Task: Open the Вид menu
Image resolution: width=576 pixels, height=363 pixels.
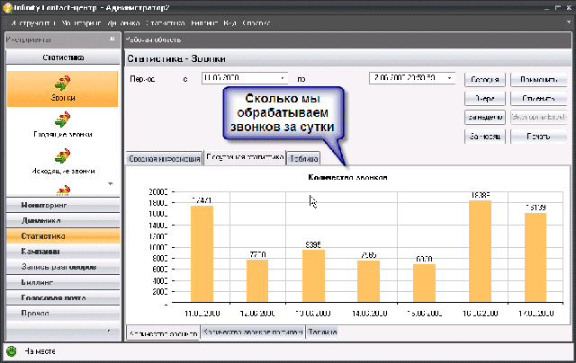Action: pos(229,23)
